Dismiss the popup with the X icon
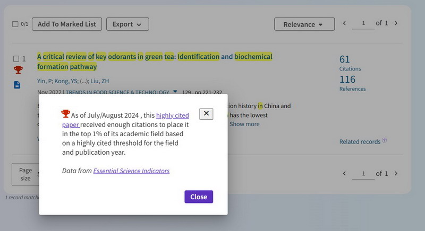 point(206,114)
